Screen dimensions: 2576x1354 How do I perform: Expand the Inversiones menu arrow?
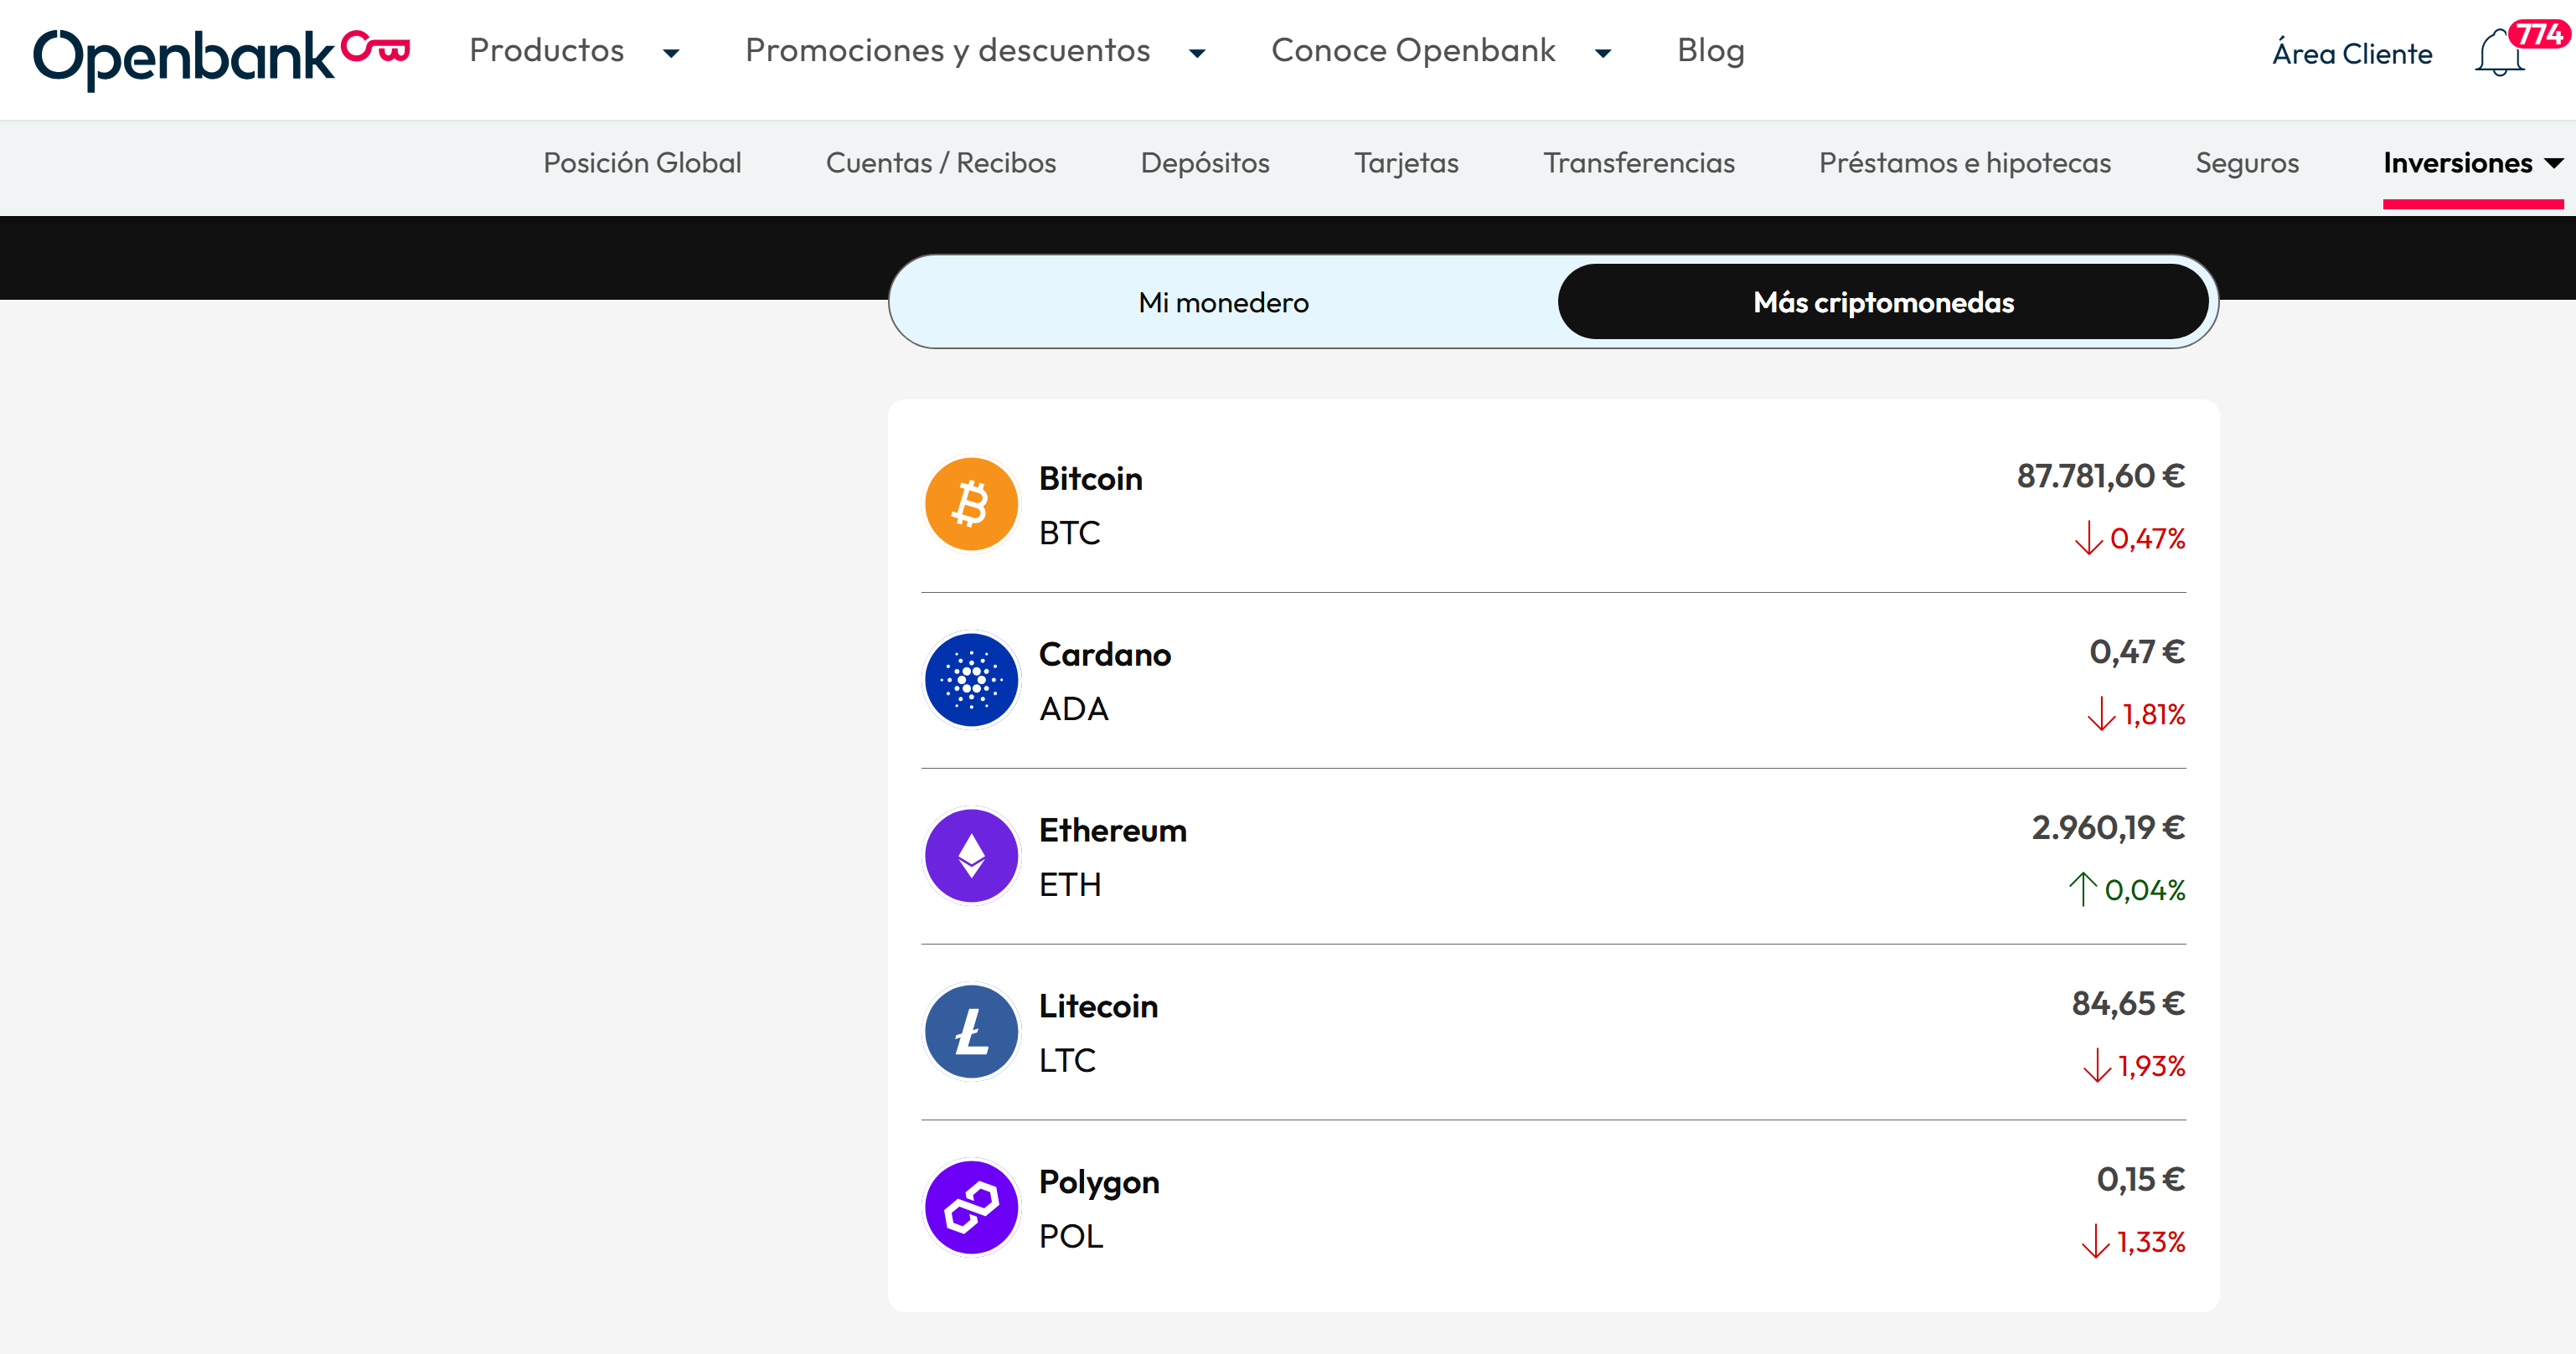[2553, 163]
